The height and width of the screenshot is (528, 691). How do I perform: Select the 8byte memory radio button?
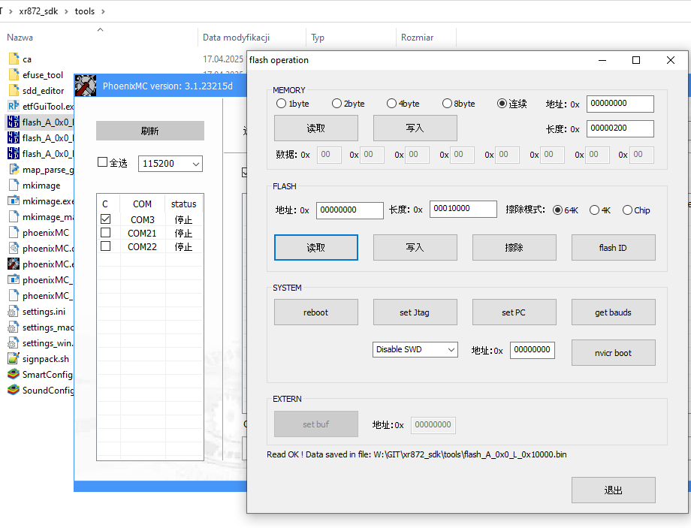pyautogui.click(x=447, y=104)
